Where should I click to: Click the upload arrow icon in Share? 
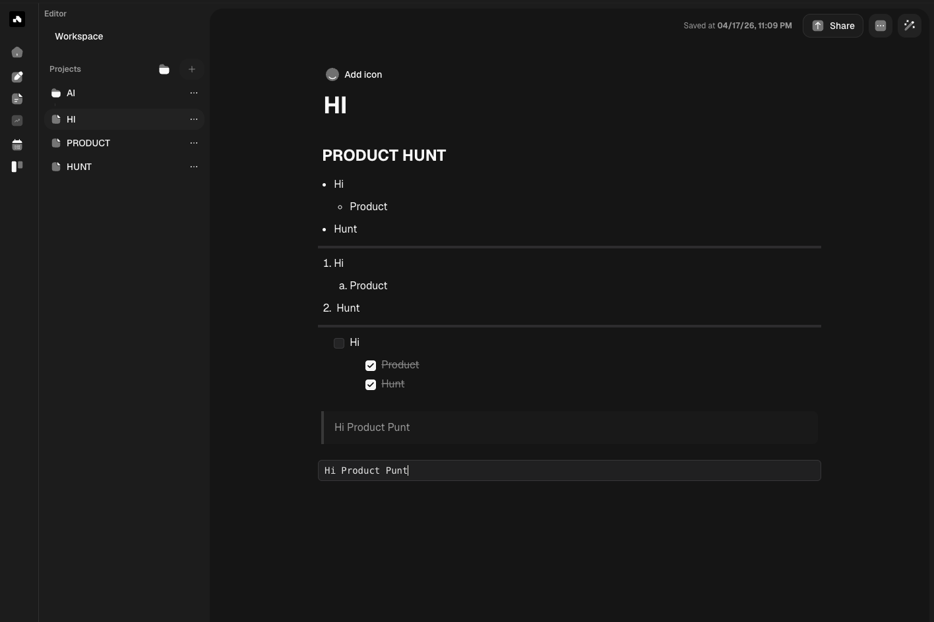point(818,26)
